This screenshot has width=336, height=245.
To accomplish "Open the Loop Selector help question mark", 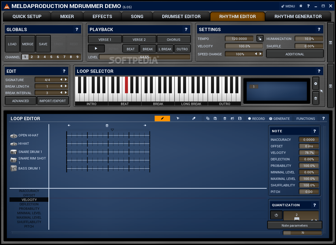I will (x=319, y=71).
